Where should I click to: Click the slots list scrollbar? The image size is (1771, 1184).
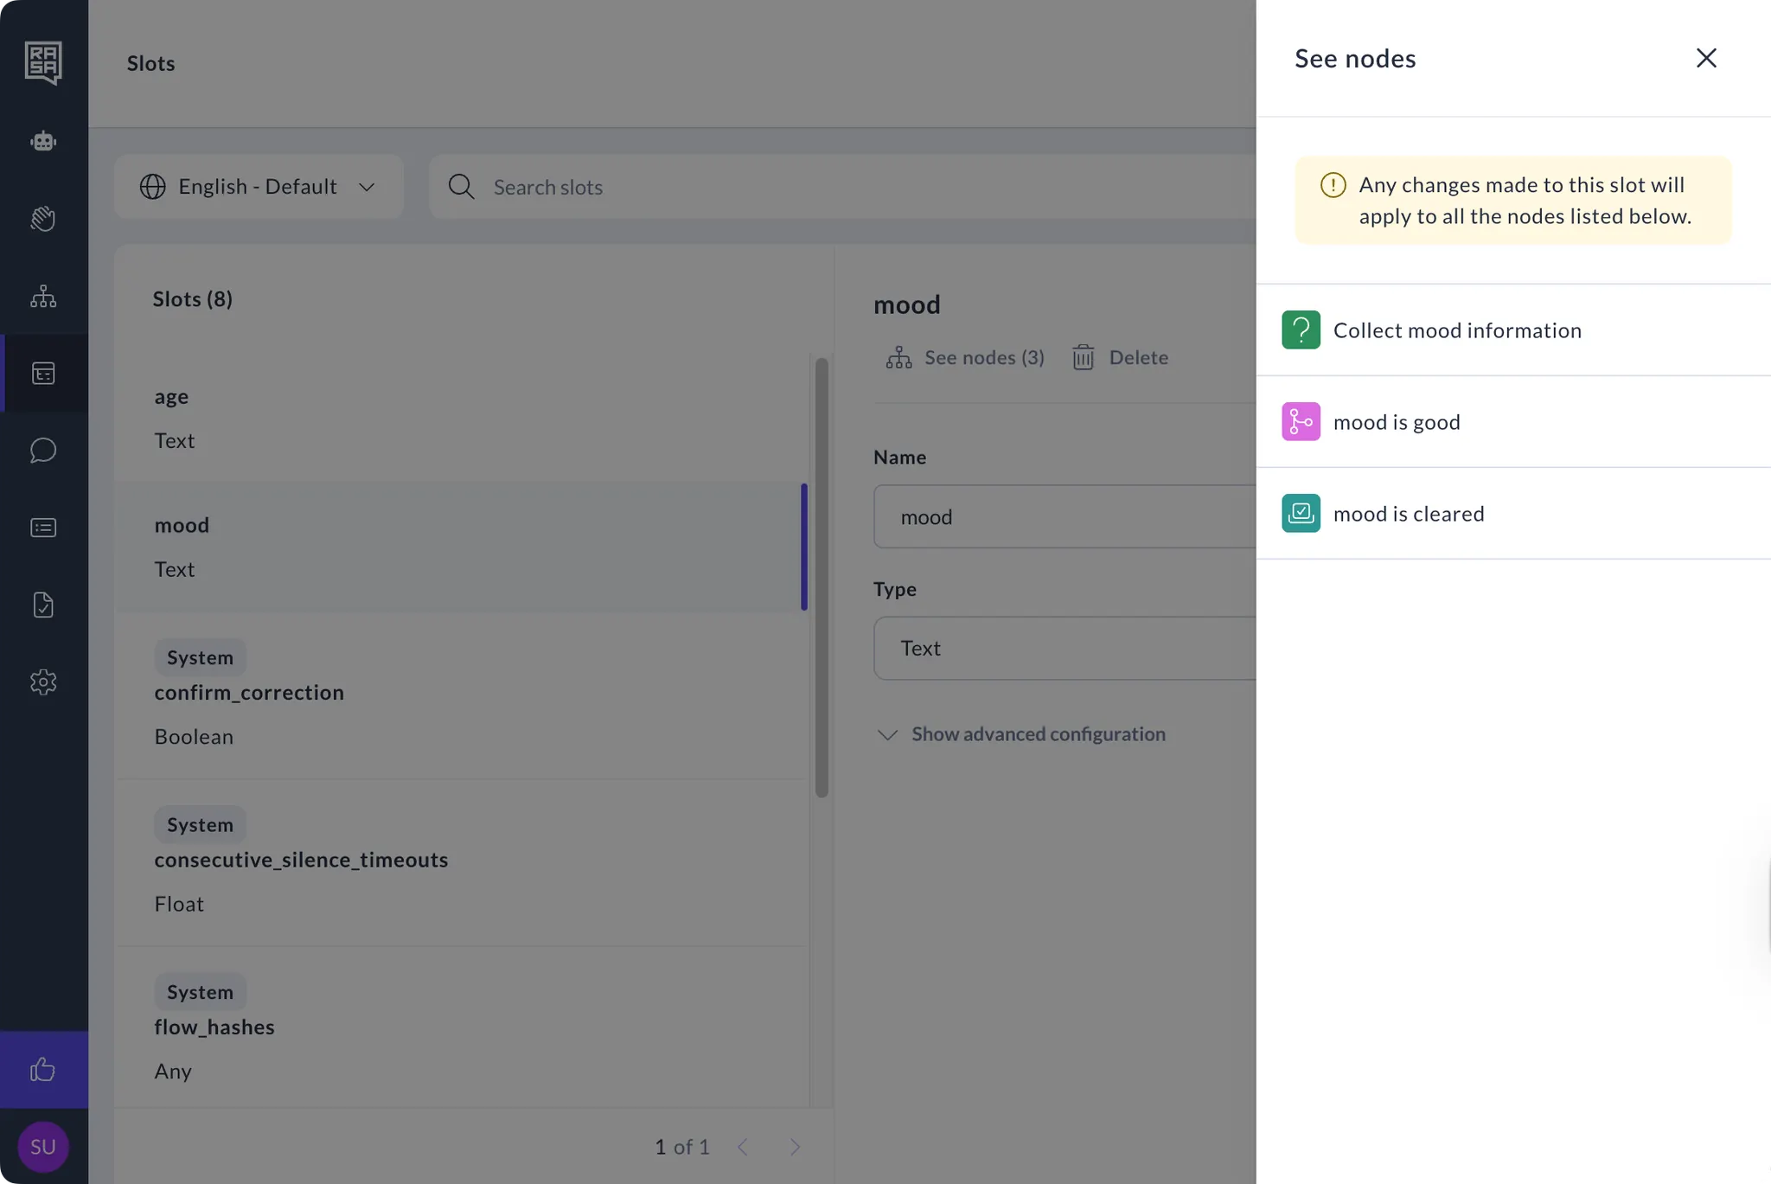pos(821,577)
